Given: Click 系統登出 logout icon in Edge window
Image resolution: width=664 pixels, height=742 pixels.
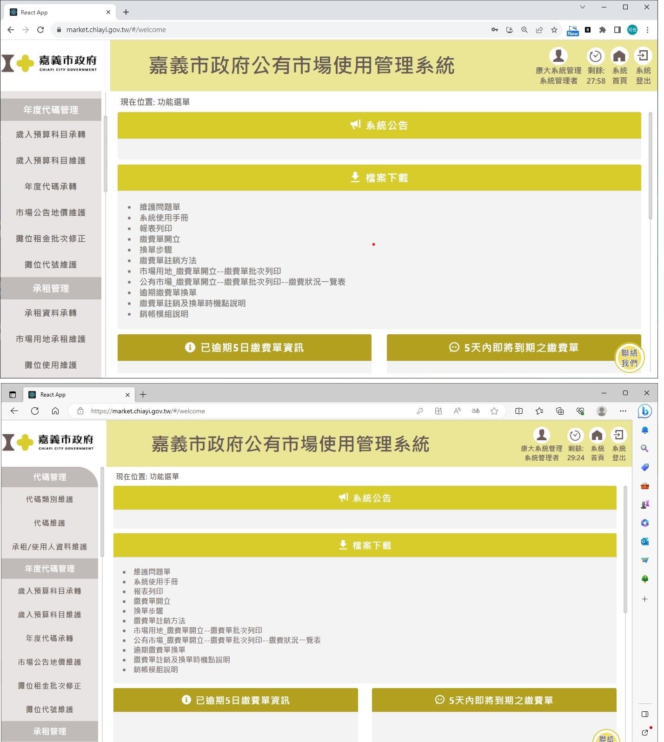Looking at the screenshot, I should (x=618, y=436).
